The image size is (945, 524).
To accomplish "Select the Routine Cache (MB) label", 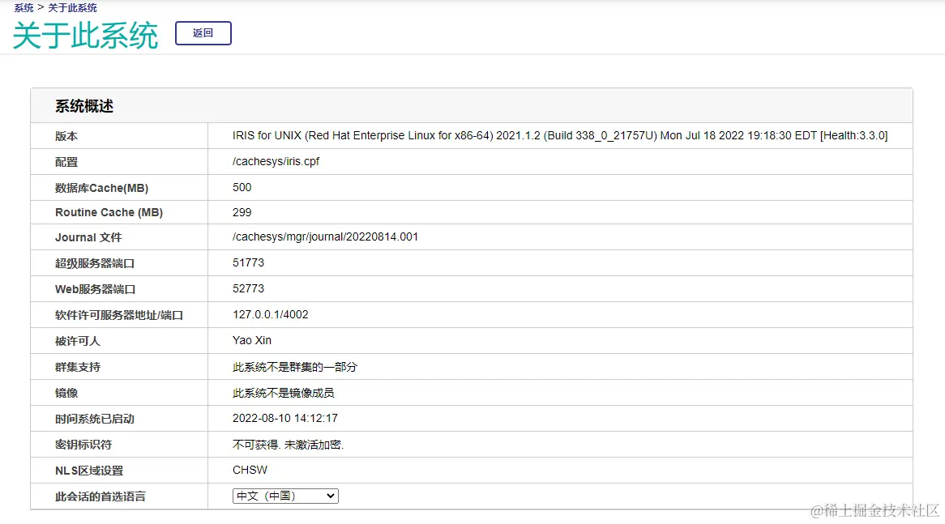I will pos(109,213).
